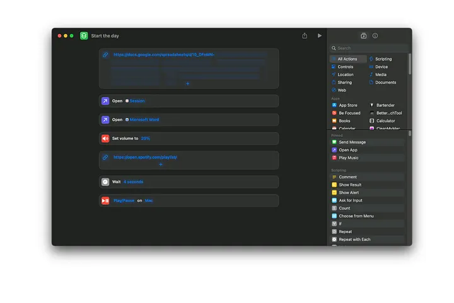Select the If action
This screenshot has height=303, width=454.
pyautogui.click(x=368, y=224)
